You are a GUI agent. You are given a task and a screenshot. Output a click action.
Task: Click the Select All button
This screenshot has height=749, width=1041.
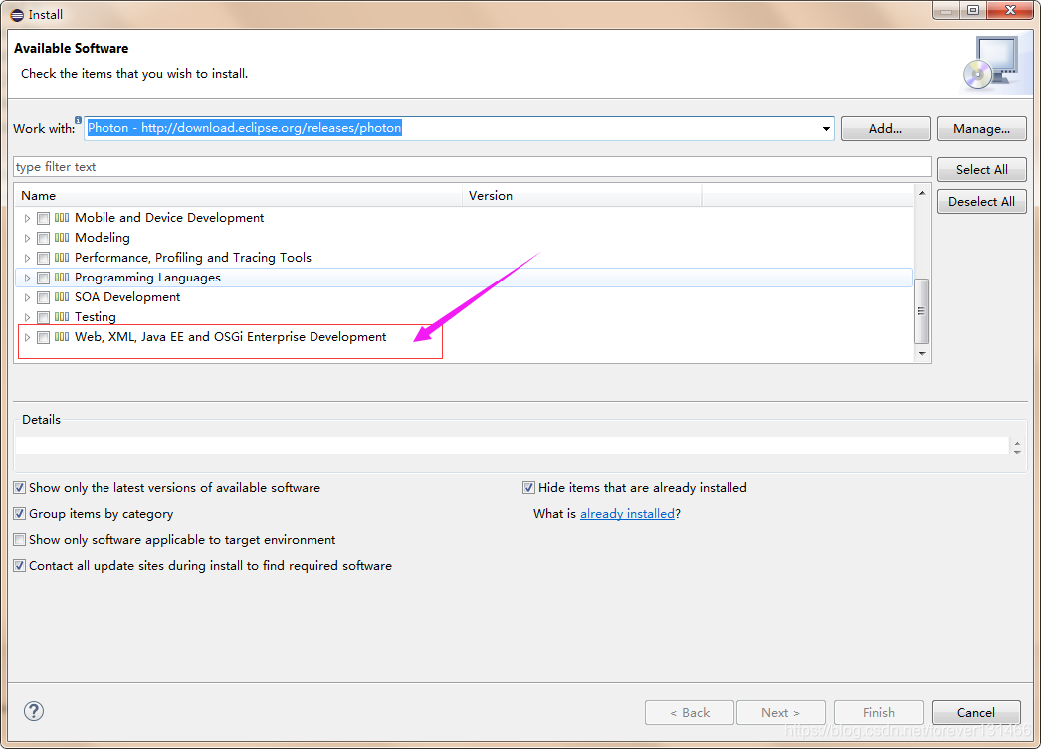(x=982, y=170)
